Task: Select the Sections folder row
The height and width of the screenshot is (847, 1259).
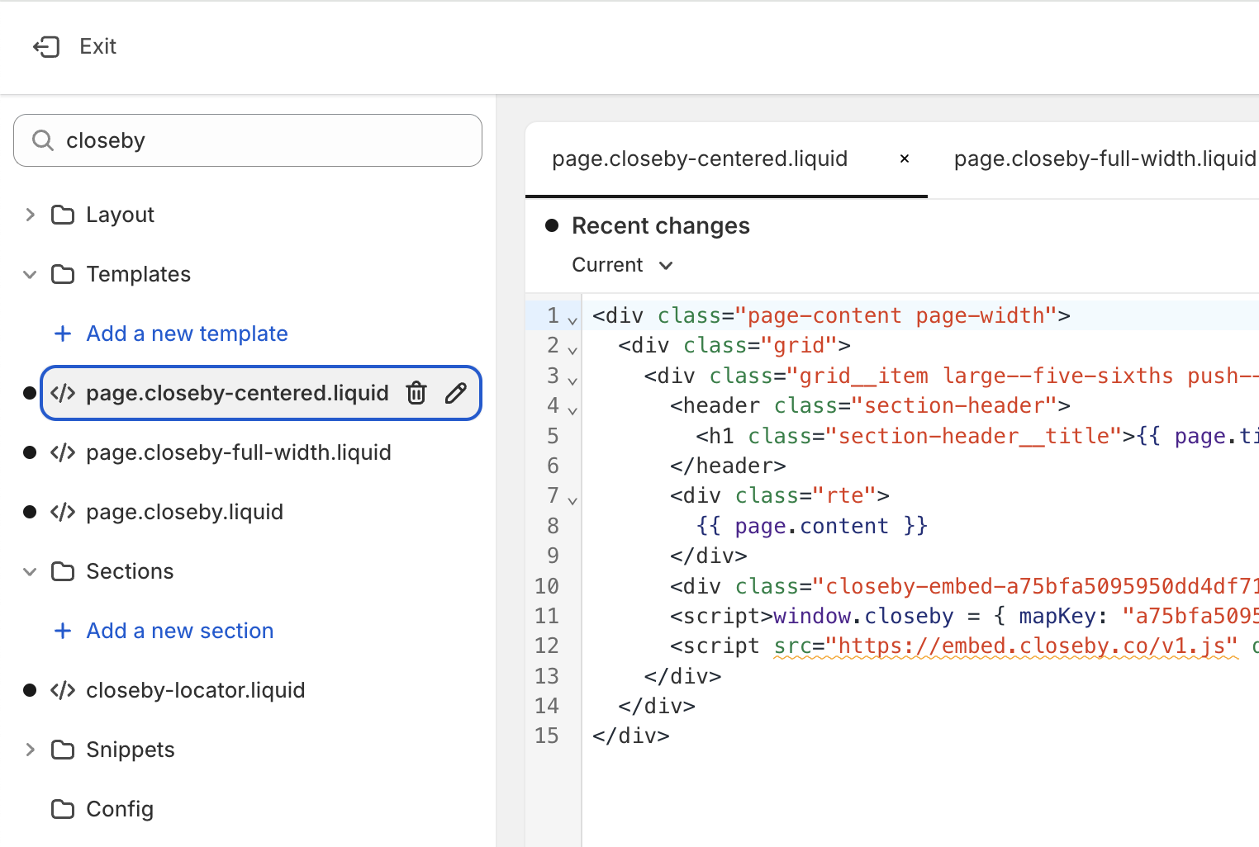Action: tap(130, 571)
